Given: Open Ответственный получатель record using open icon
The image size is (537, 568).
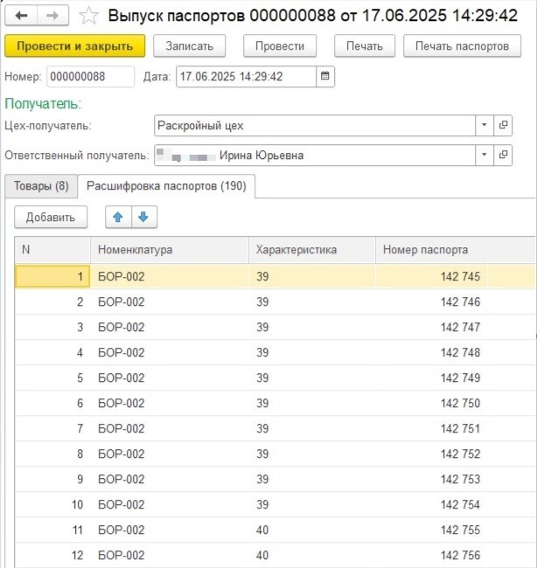Looking at the screenshot, I should tap(504, 156).
